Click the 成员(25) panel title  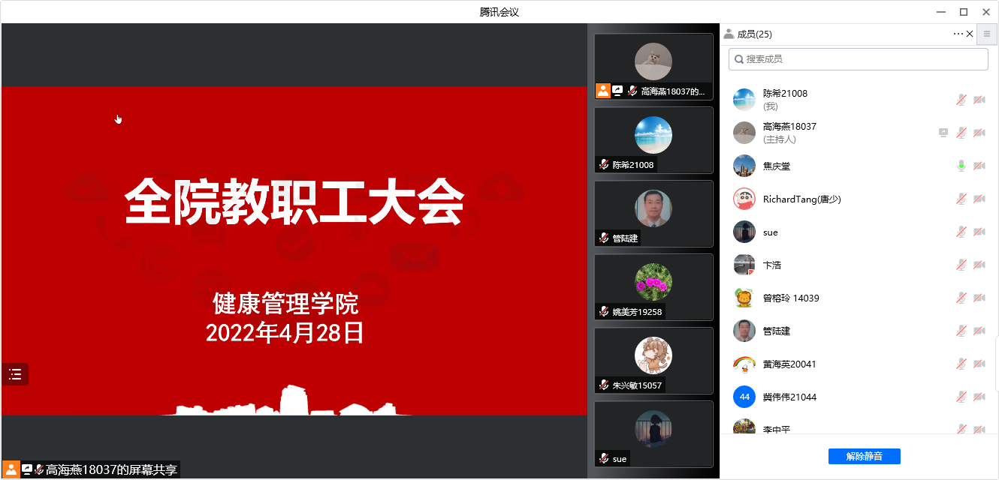point(754,34)
